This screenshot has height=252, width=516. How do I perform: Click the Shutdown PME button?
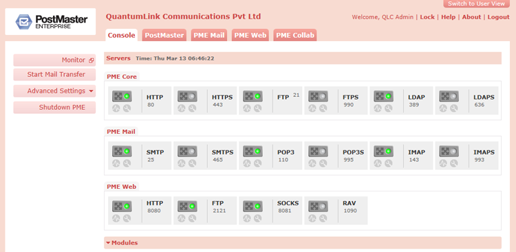[54, 107]
